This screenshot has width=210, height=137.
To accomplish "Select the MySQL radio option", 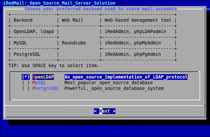I will [x=26, y=83].
